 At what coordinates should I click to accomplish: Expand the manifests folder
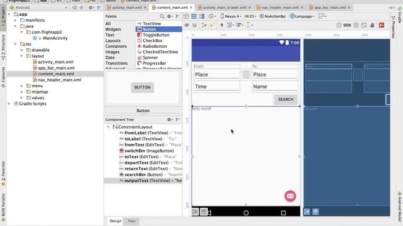coord(15,20)
